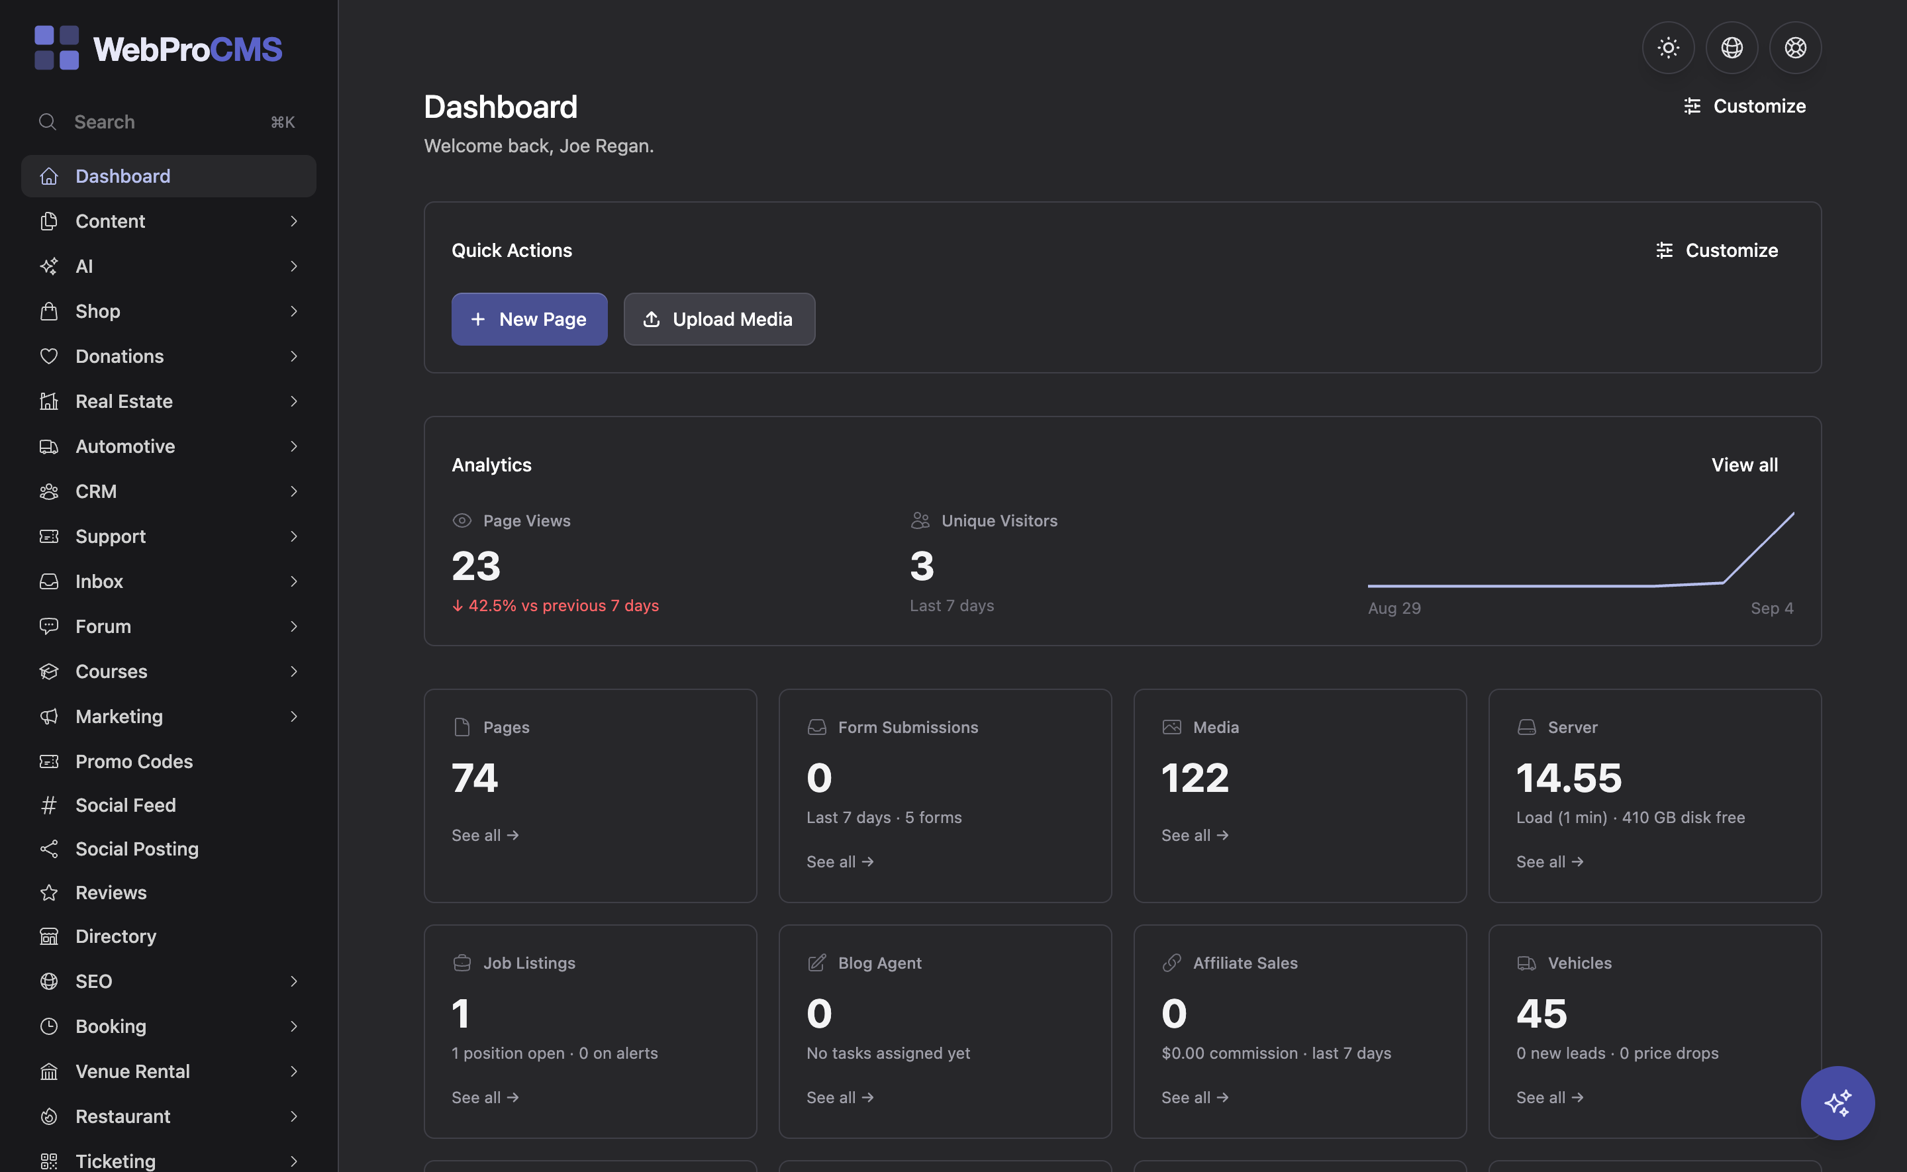Expand the Shop menu chevron
The image size is (1907, 1172).
[x=294, y=311]
